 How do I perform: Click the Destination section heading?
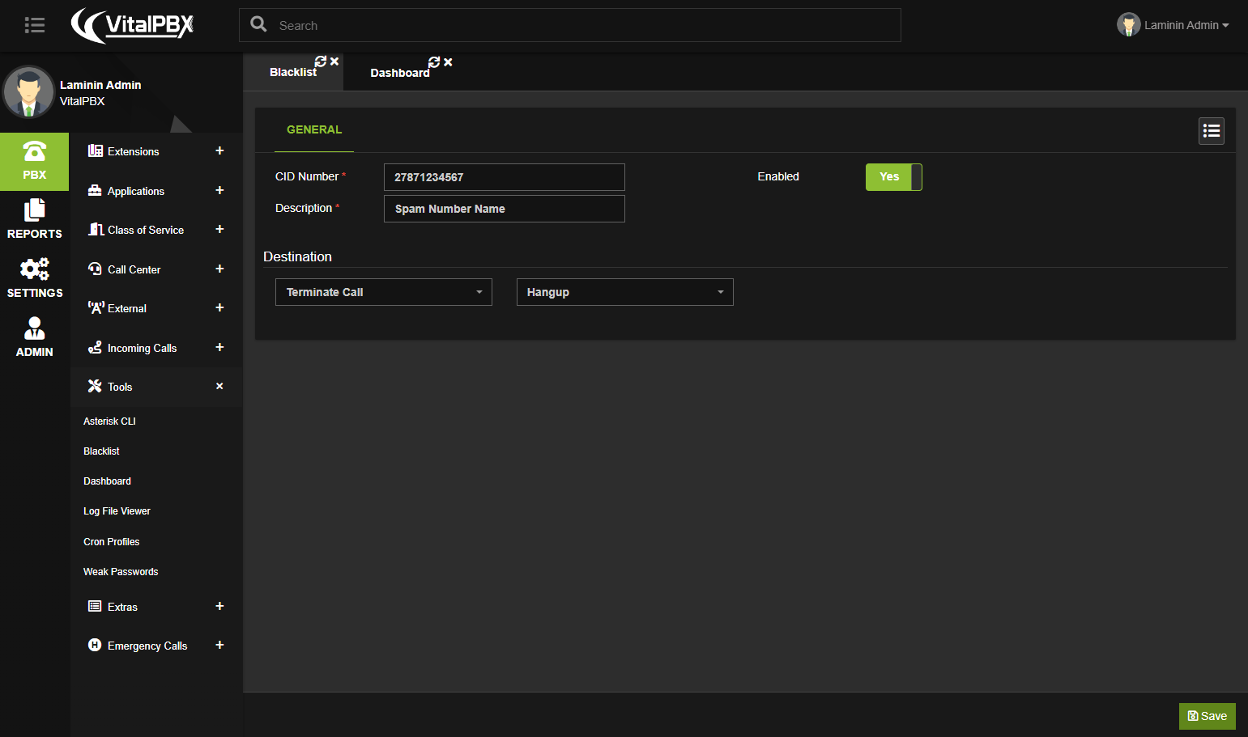tap(297, 256)
